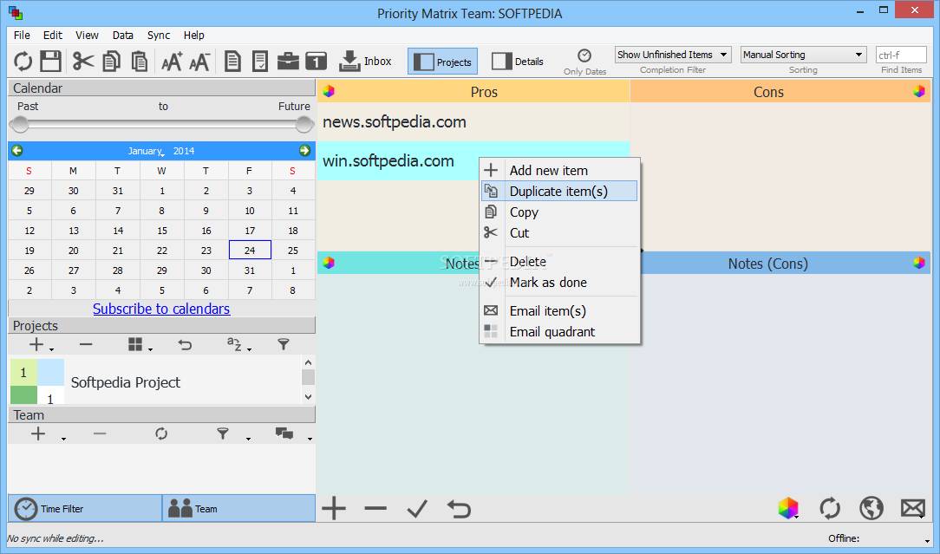The image size is (940, 554).
Task: Open the Show Unfinished Items dropdown
Action: [673, 55]
